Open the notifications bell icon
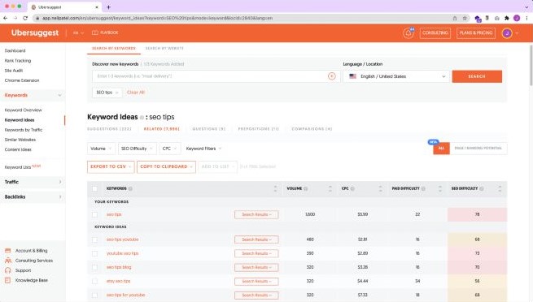Screen dimensions: 533x302 click(x=408, y=32)
